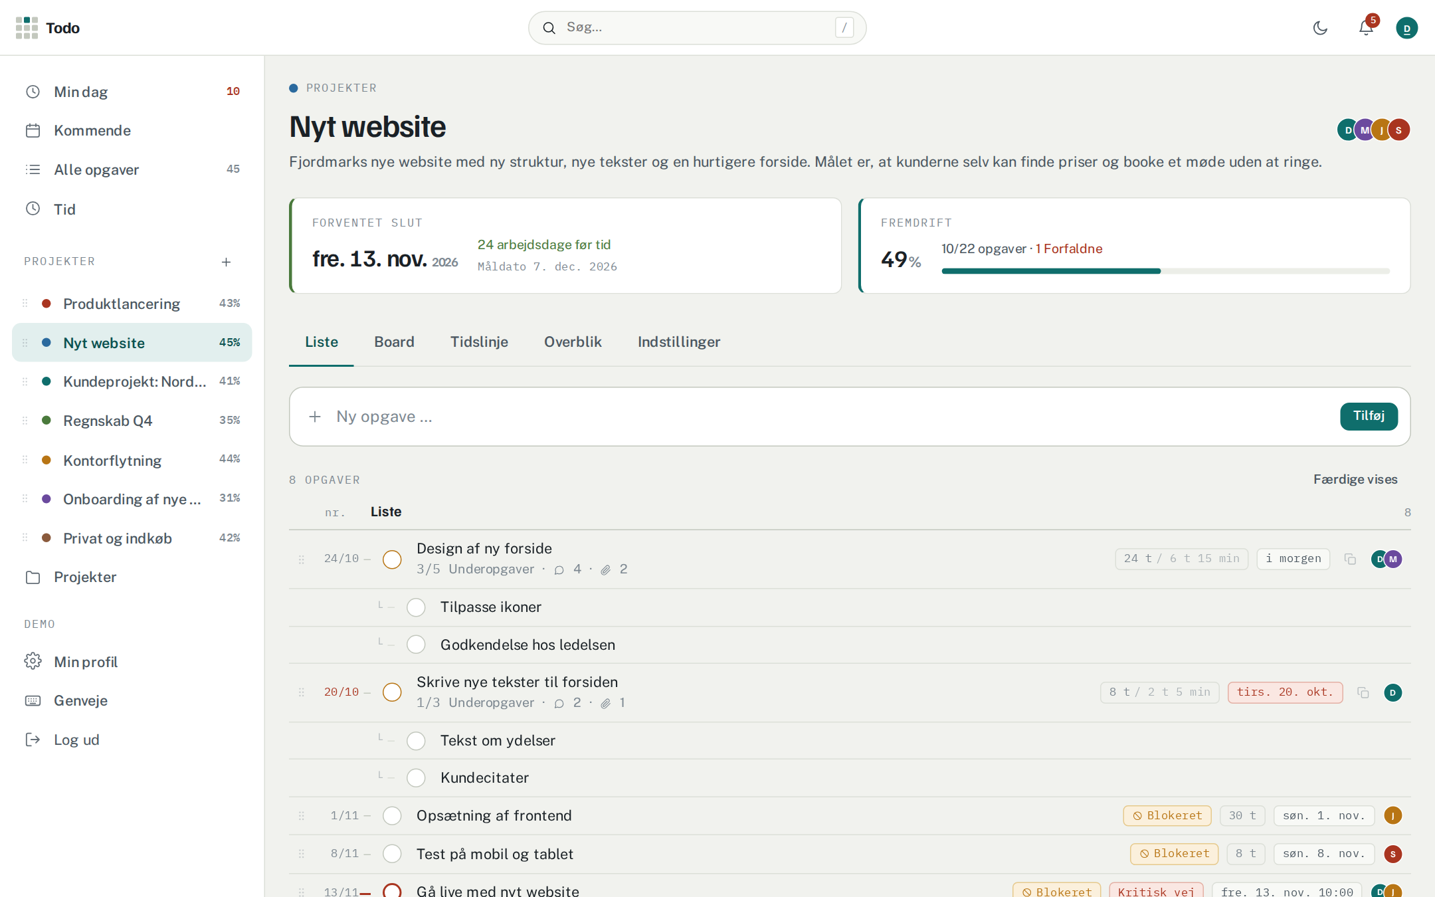Toggle Færdige vises filter
The height and width of the screenshot is (897, 1435).
(x=1355, y=479)
